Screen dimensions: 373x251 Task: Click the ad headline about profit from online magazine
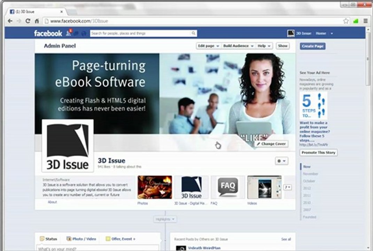314,131
